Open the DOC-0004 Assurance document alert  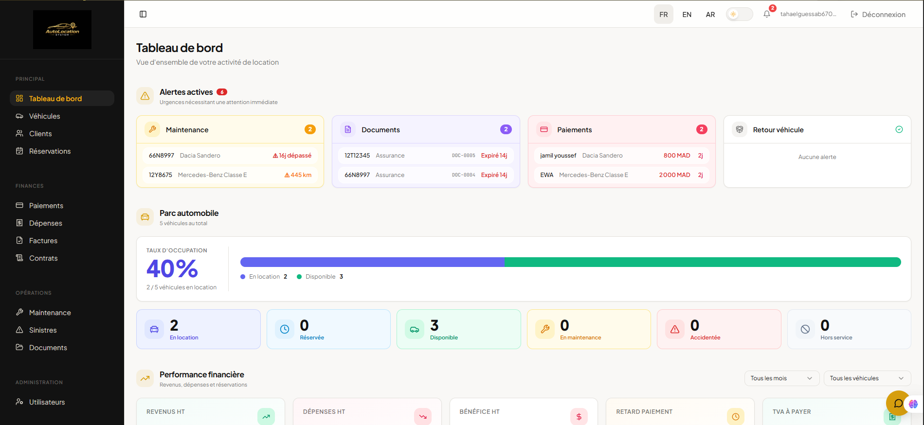pos(426,175)
